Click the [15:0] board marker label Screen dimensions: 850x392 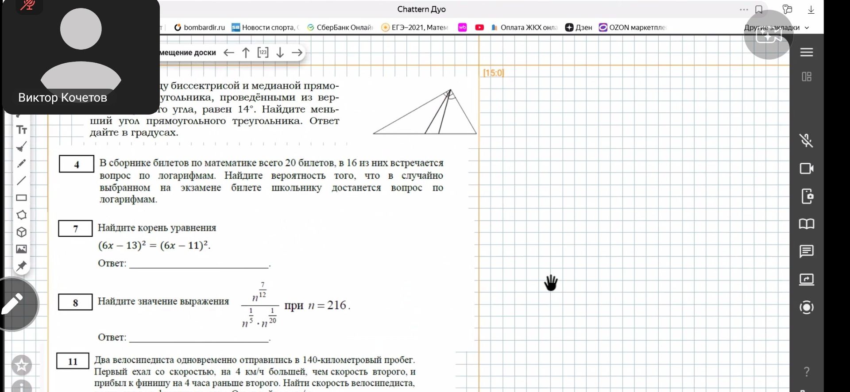click(494, 73)
